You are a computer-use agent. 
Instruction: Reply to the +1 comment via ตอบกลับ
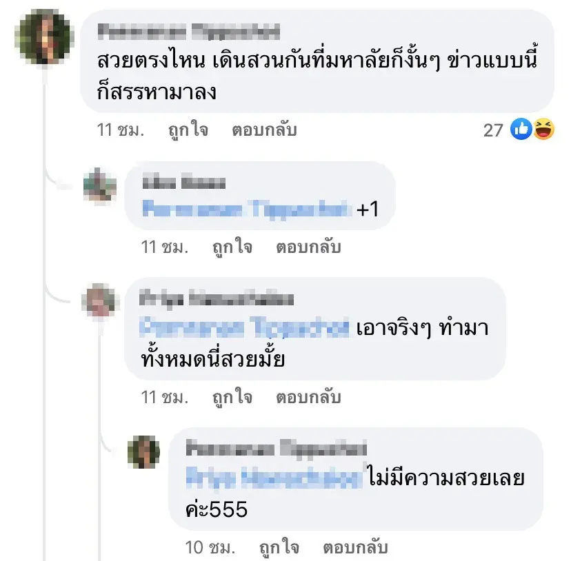308,247
